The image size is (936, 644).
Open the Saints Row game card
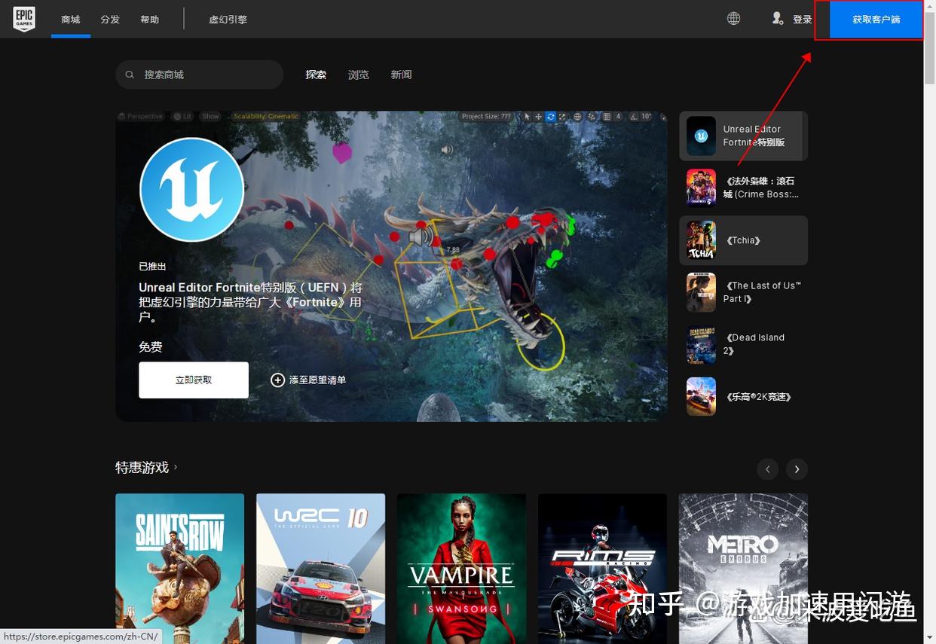179,569
